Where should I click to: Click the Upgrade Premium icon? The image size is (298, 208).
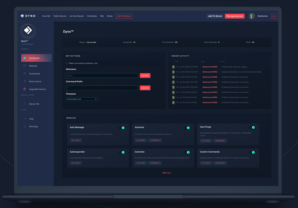24,89
